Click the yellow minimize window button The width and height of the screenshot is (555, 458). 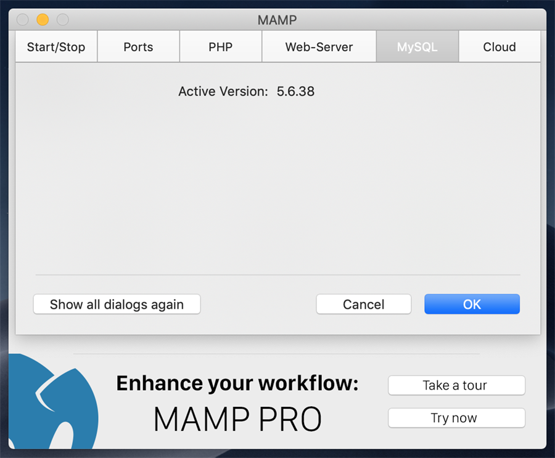[43, 20]
